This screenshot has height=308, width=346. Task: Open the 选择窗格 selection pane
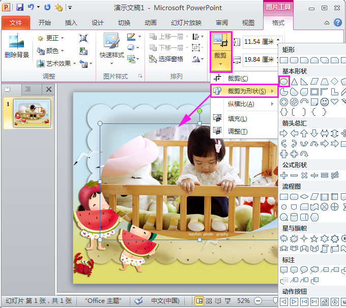tap(166, 59)
